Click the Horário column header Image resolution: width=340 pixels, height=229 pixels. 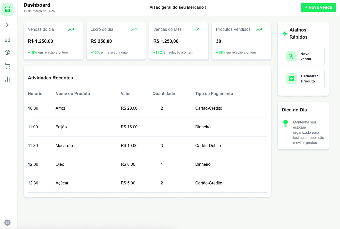(x=35, y=93)
